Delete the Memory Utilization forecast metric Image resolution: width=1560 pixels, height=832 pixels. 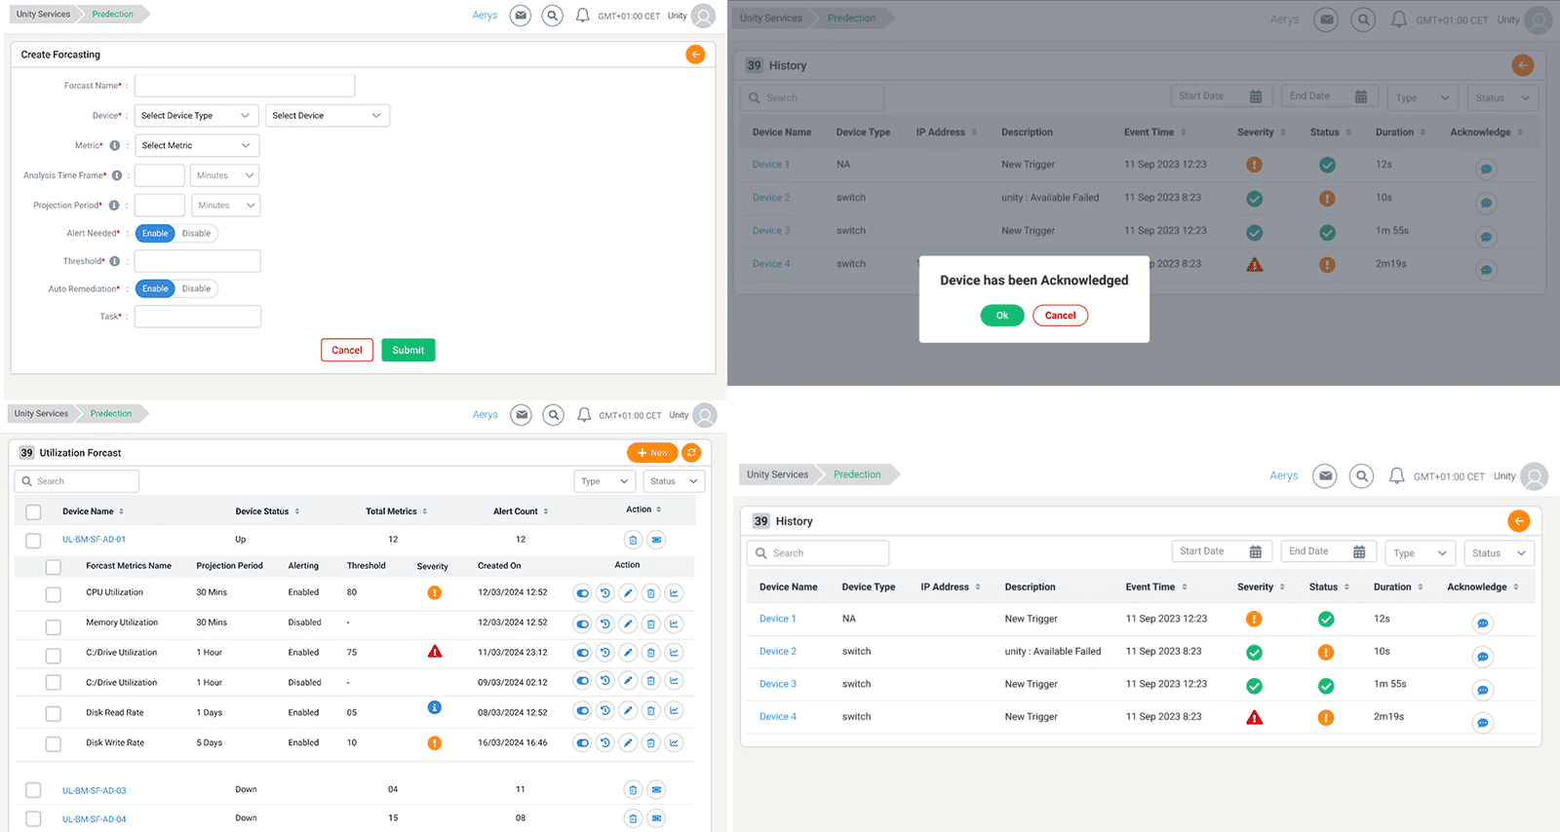[650, 624]
